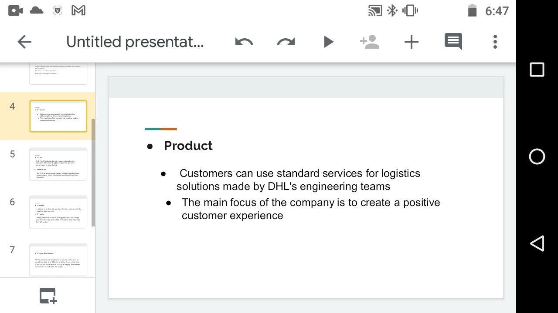This screenshot has width=558, height=313.
Task: Redo the last undone edit
Action: click(x=286, y=42)
